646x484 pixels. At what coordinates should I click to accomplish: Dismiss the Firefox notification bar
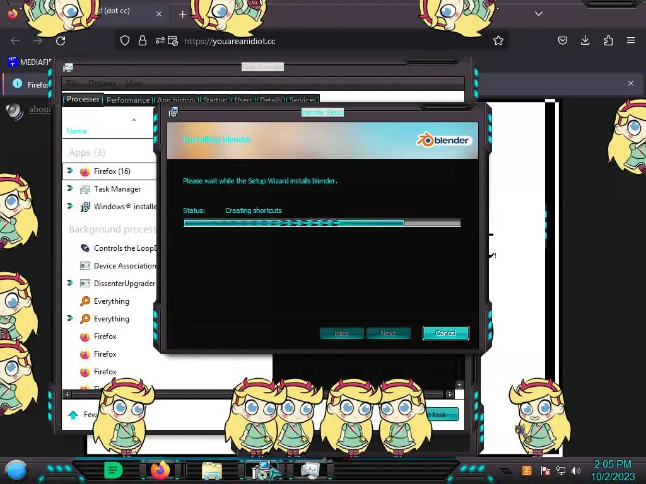pos(631,83)
